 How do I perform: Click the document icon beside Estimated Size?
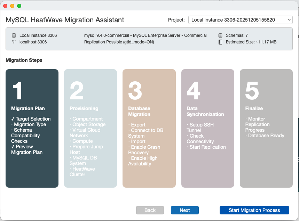[220, 42]
